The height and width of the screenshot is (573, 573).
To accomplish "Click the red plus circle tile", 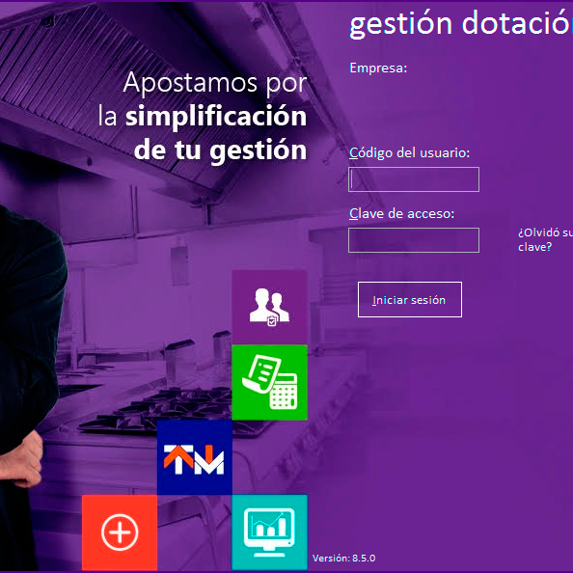I will point(120,532).
